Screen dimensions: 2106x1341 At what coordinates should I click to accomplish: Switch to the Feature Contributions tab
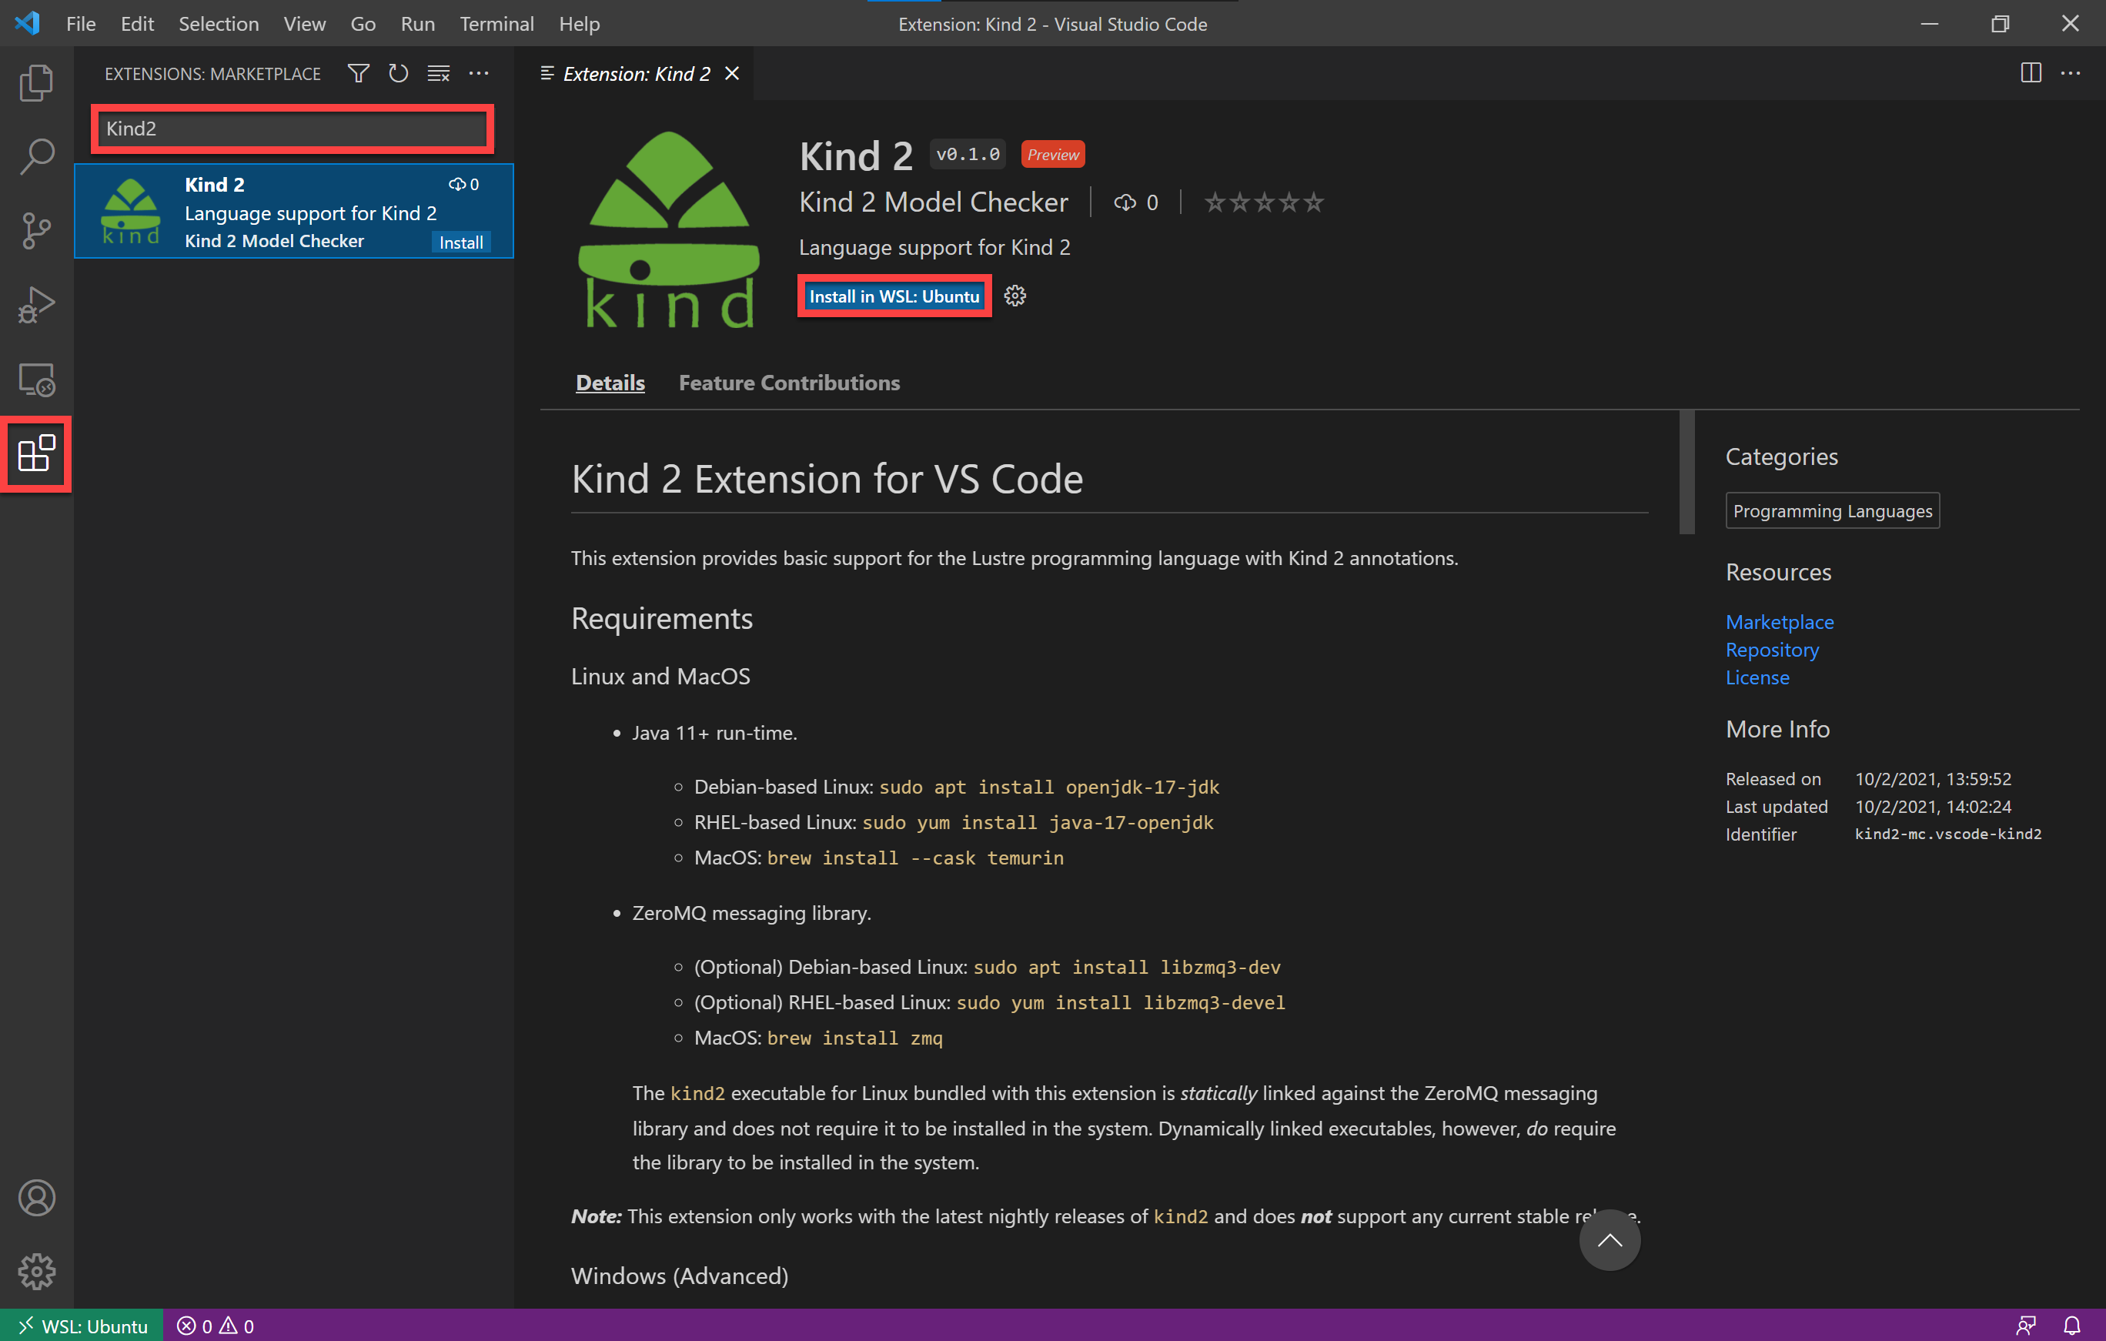789,383
